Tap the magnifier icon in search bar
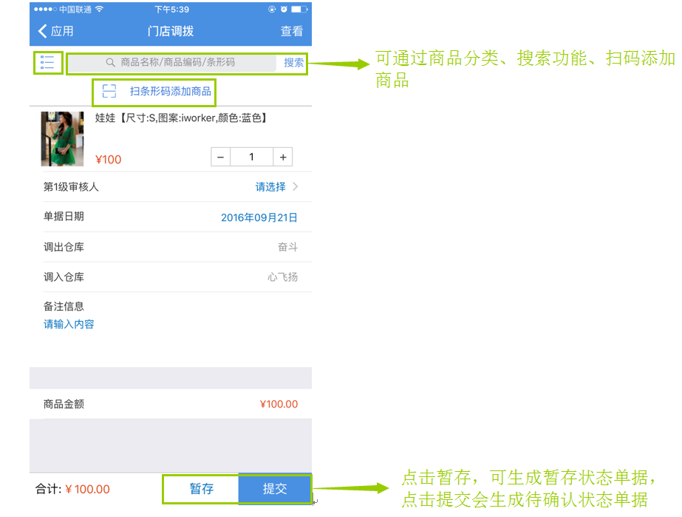682x517 pixels. pyautogui.click(x=111, y=63)
